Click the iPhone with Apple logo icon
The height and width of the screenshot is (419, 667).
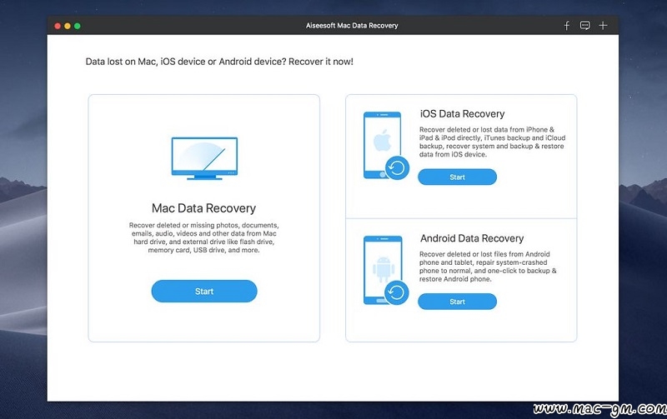[x=386, y=145]
